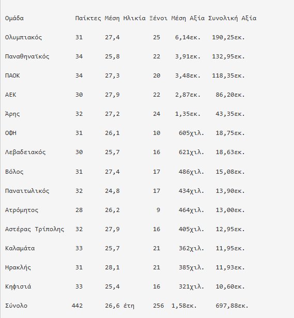Click the Κηφισιά team name
The image size is (294, 318).
(18, 286)
